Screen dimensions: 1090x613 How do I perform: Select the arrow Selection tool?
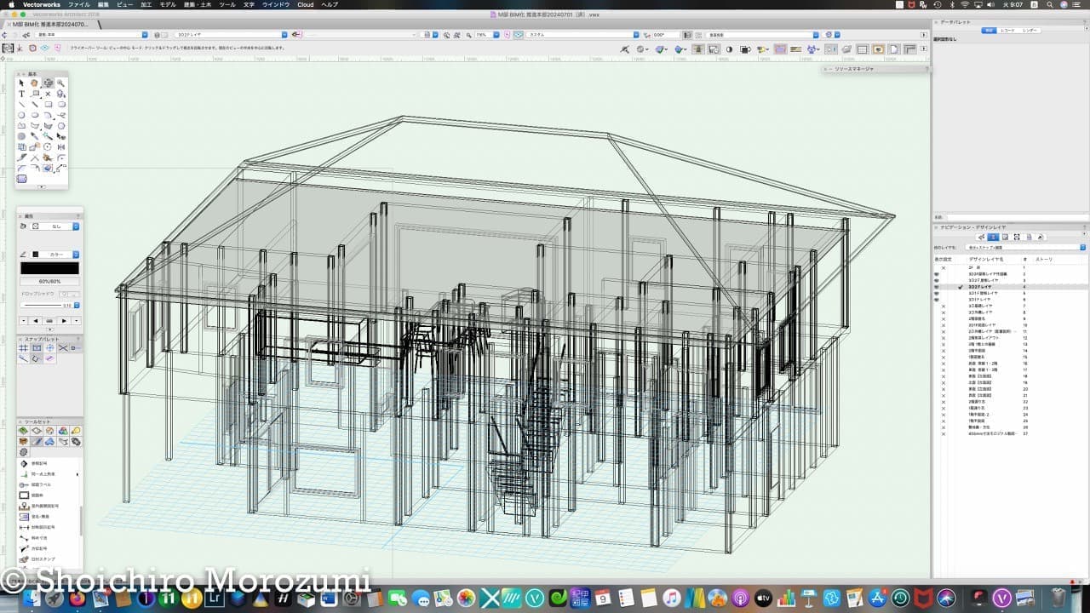pyautogui.click(x=22, y=83)
